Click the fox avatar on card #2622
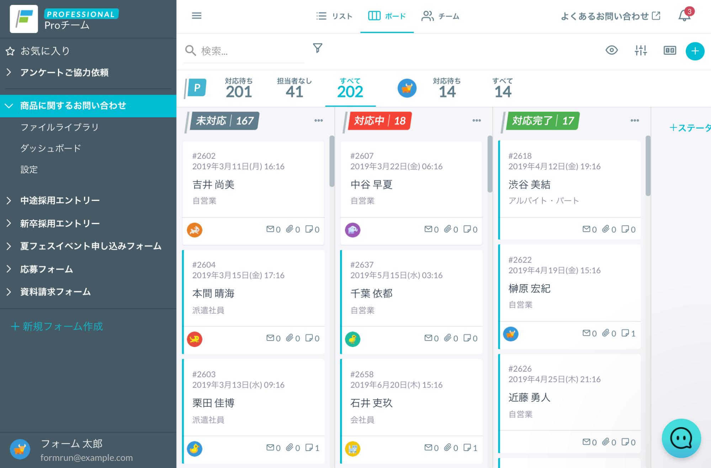 coord(511,334)
